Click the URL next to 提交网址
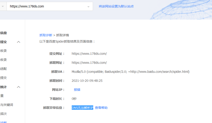212x123 pixels. click(x=89, y=54)
